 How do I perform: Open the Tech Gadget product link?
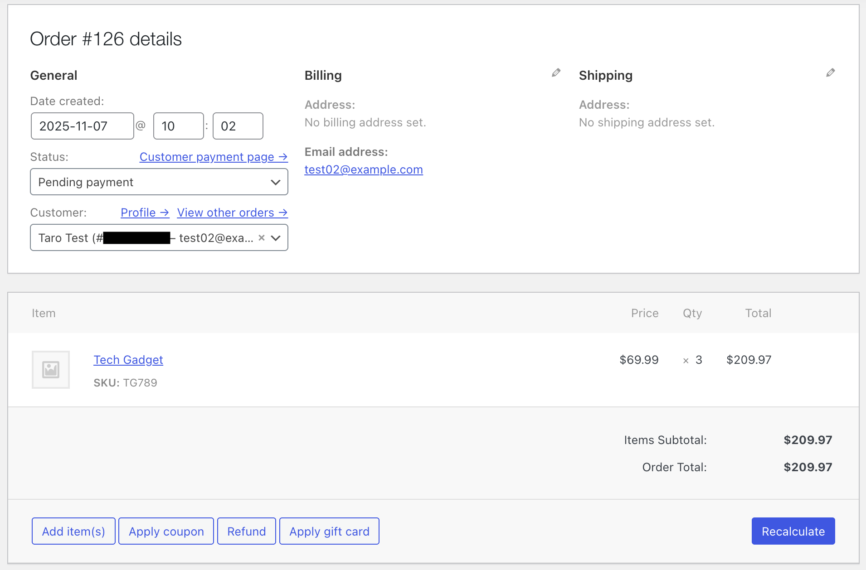(x=128, y=360)
